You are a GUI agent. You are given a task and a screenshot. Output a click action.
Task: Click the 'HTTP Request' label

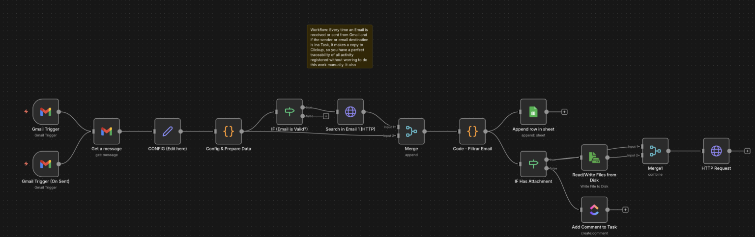click(716, 168)
